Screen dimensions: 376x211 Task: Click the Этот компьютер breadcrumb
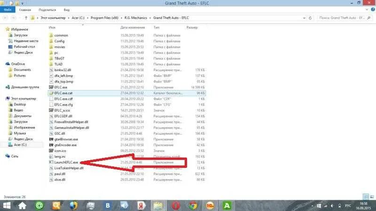click(53, 18)
